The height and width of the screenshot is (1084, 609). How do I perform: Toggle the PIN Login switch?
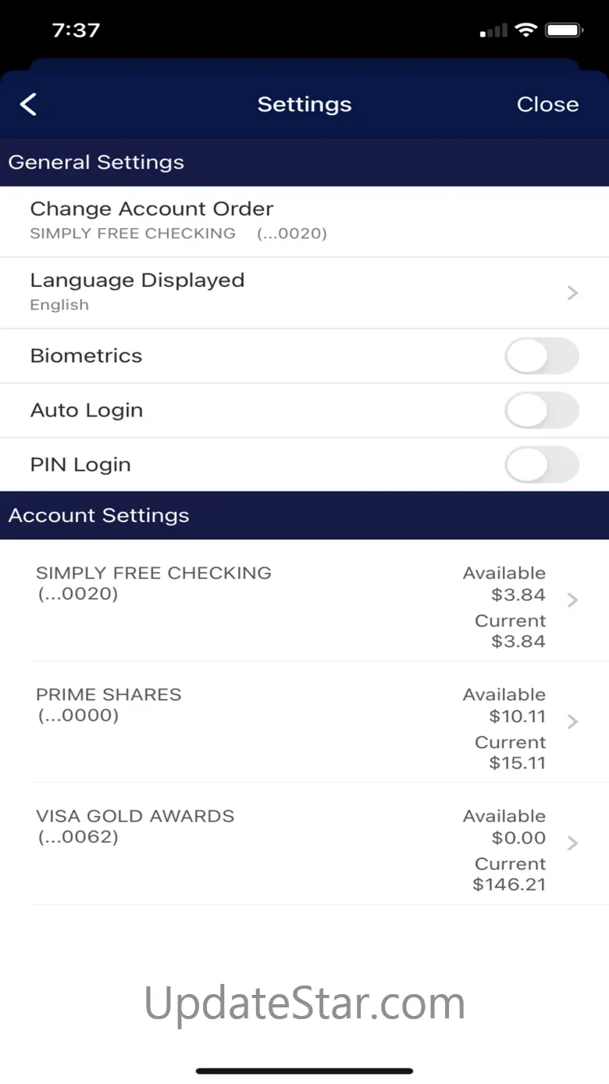tap(542, 465)
